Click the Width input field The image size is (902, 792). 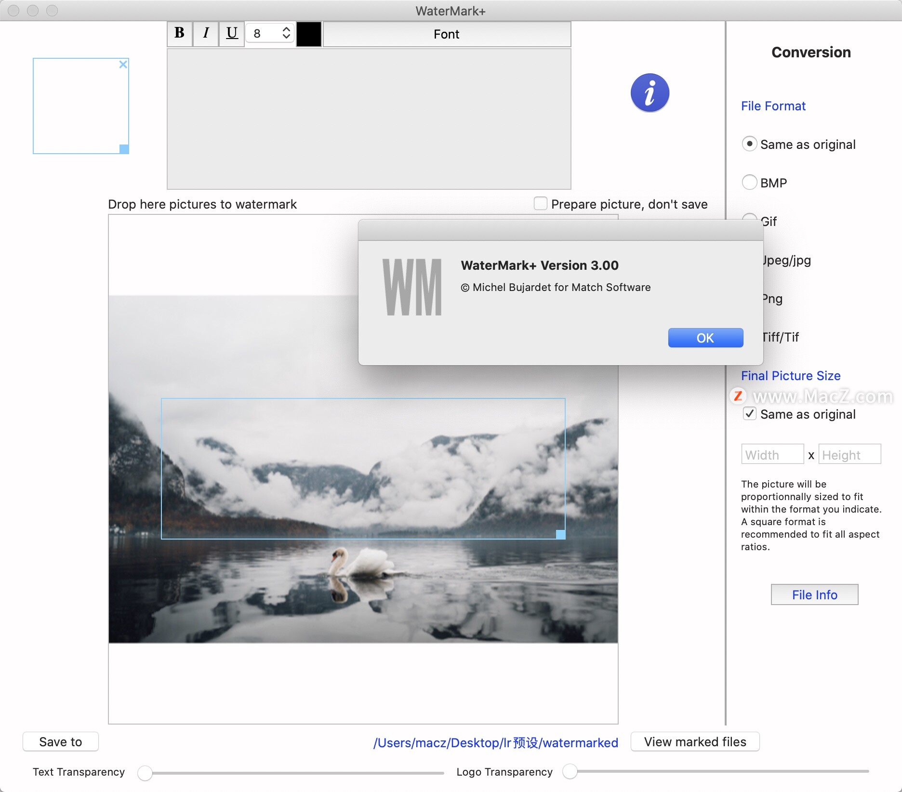[x=772, y=454]
